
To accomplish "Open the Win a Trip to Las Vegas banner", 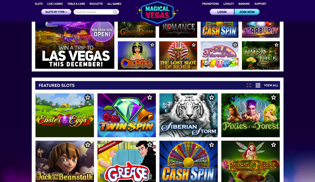I will coord(75,45).
